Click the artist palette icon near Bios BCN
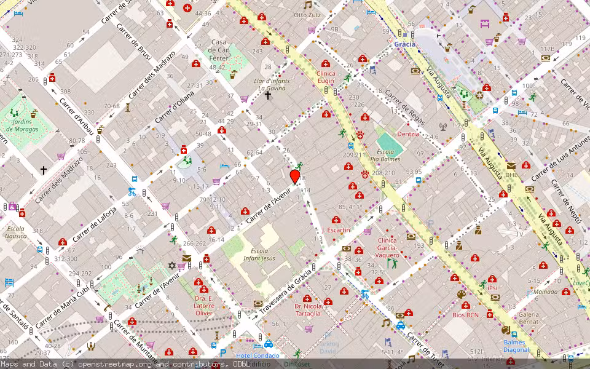Screen dimensions: 590x369 point(462,294)
